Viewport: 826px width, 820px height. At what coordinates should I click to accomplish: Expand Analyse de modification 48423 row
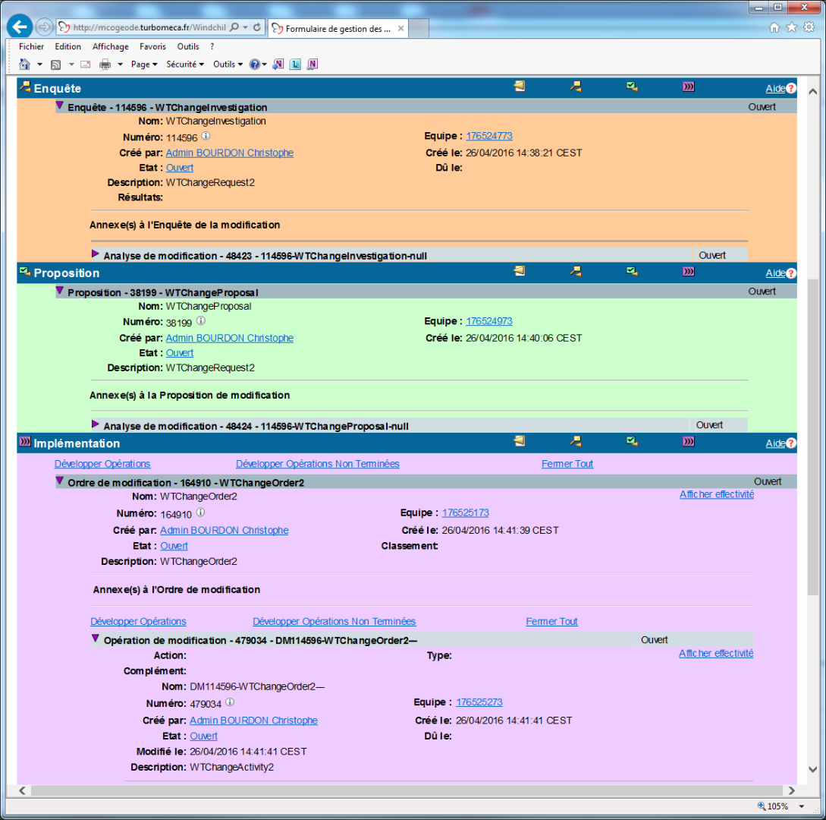point(96,254)
